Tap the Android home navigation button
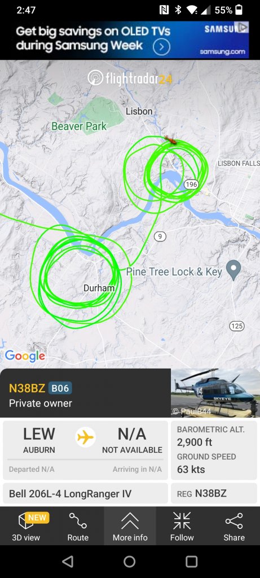 (130, 562)
